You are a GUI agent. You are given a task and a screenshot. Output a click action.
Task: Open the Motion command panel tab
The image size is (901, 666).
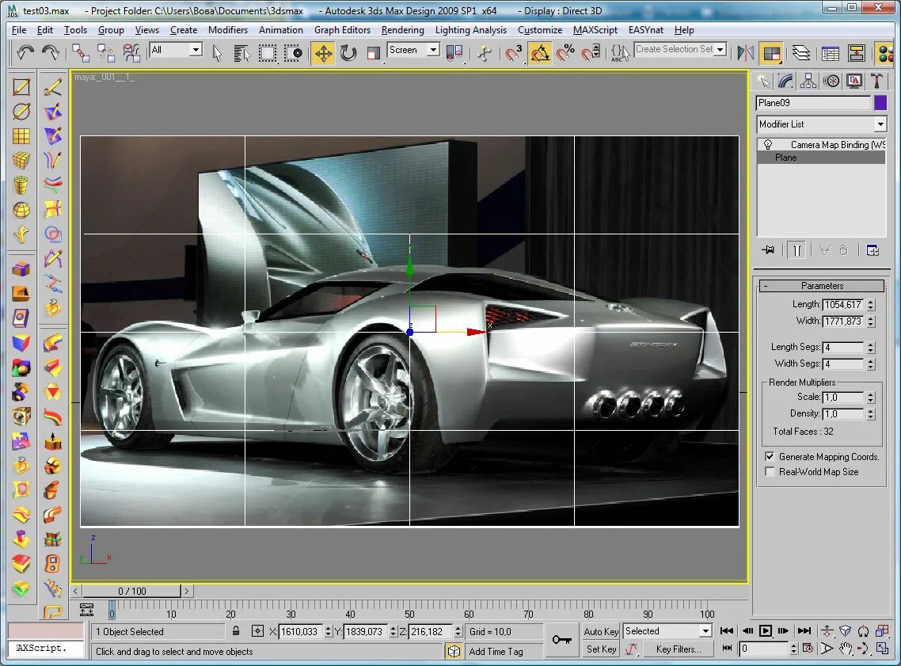point(831,81)
